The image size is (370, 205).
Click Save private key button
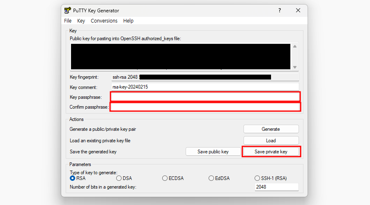pos(271,152)
